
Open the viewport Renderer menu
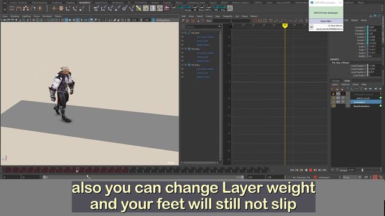click(x=47, y=16)
